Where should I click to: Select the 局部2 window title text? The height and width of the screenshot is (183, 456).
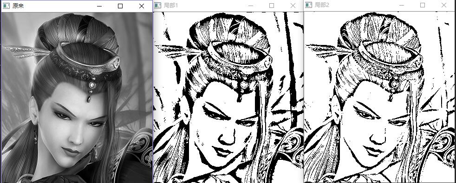click(322, 5)
